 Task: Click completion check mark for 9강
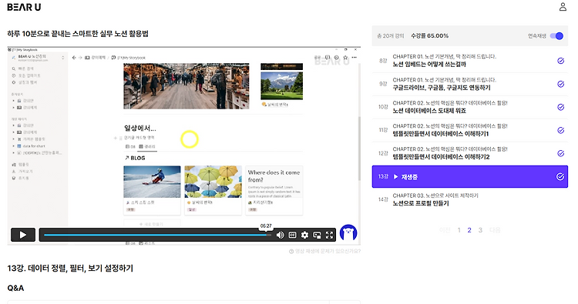560,84
